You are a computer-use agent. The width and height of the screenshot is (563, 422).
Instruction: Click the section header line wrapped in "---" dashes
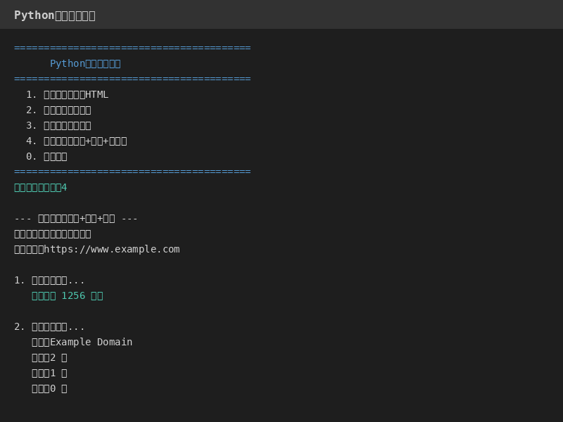click(76, 219)
